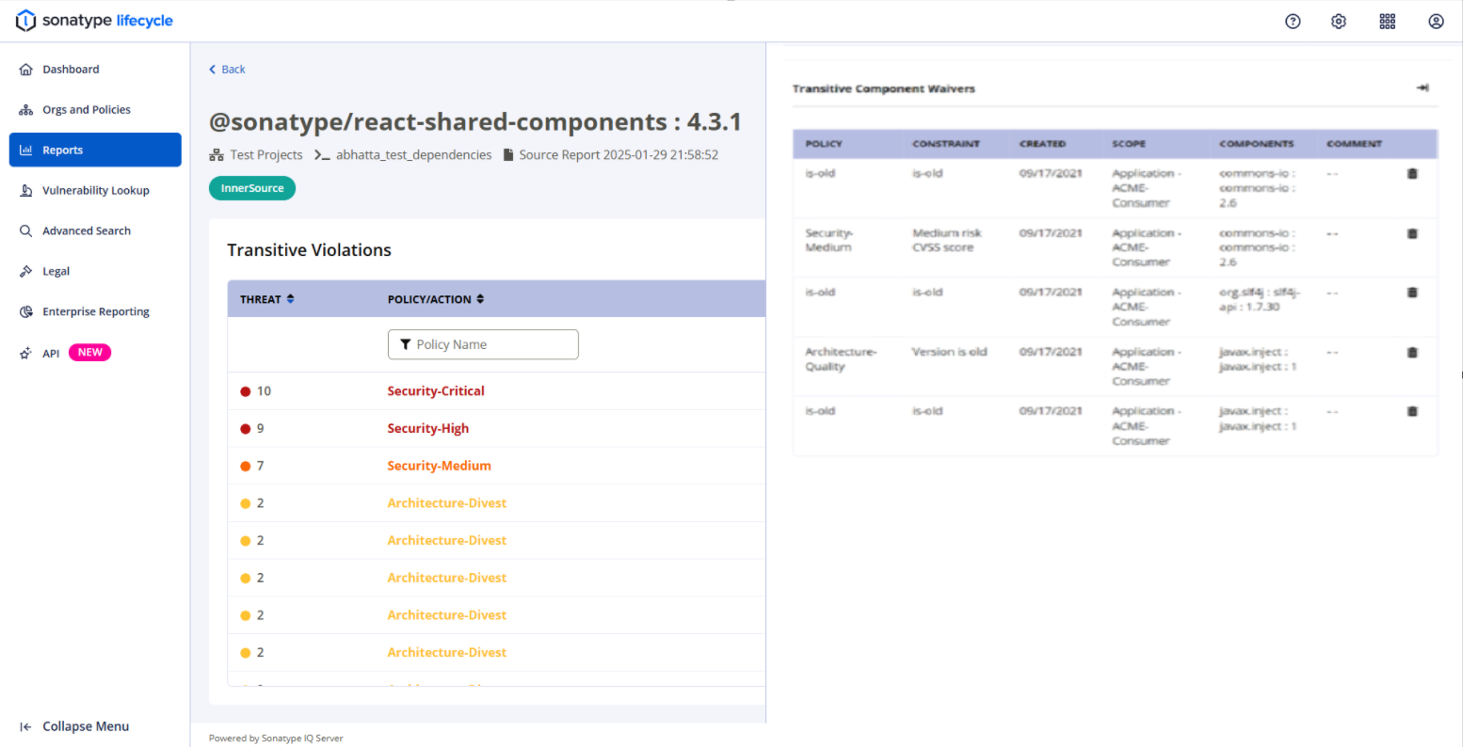
Task: Click the CONSTRAINT waiver column header
Action: coord(946,144)
